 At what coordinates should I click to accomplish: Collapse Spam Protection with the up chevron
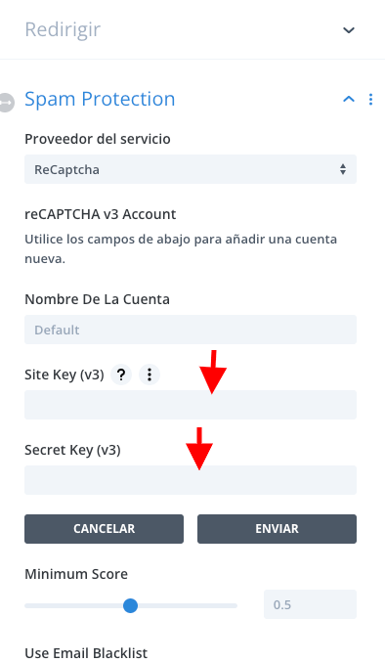[x=349, y=99]
